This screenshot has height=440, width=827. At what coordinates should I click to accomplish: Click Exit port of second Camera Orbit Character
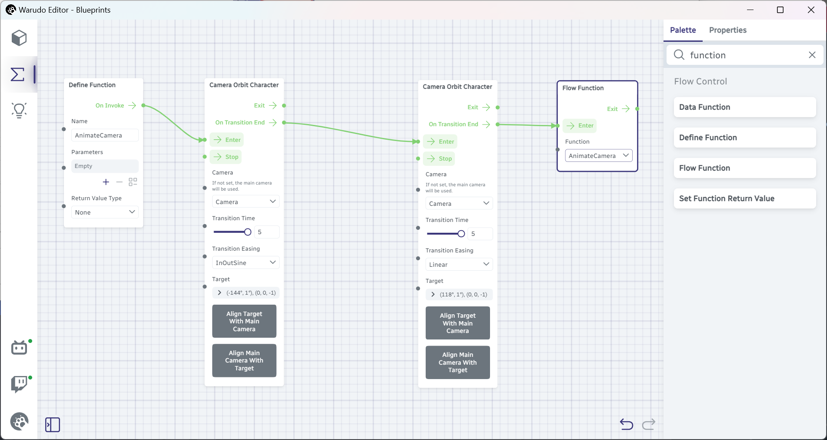(x=497, y=107)
